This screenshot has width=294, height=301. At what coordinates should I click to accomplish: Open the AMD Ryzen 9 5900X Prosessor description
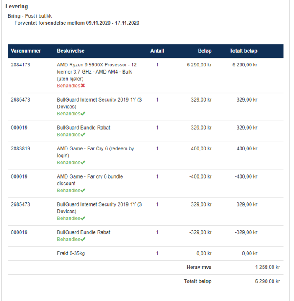pyautogui.click(x=96, y=71)
